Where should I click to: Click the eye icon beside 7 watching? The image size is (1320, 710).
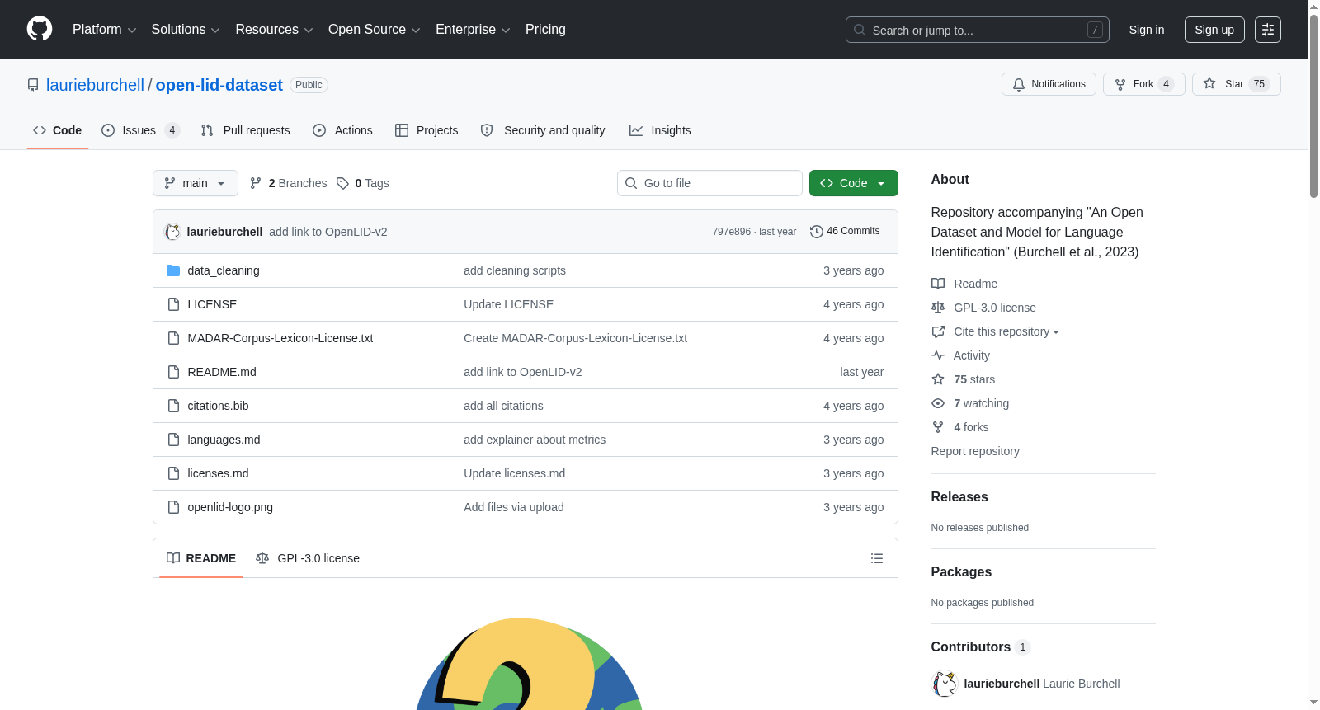[938, 403]
